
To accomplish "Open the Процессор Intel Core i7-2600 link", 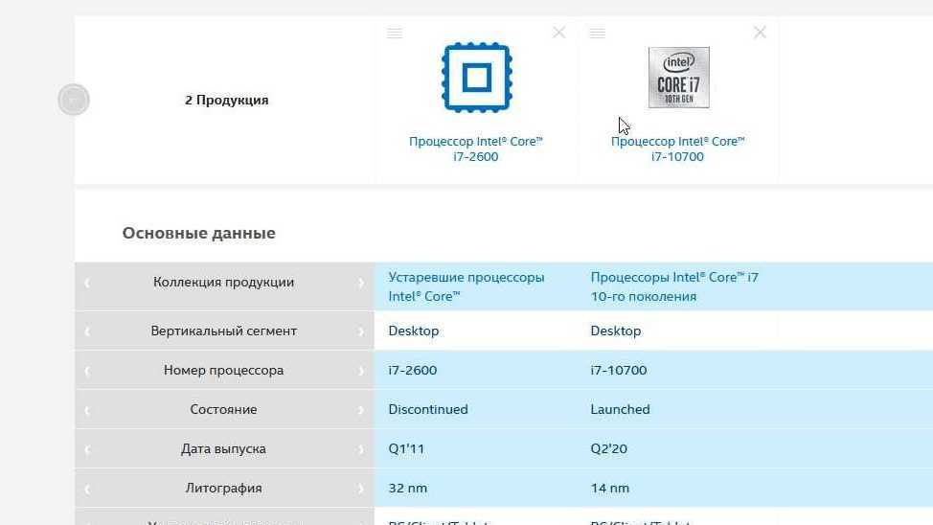I will coord(476,148).
